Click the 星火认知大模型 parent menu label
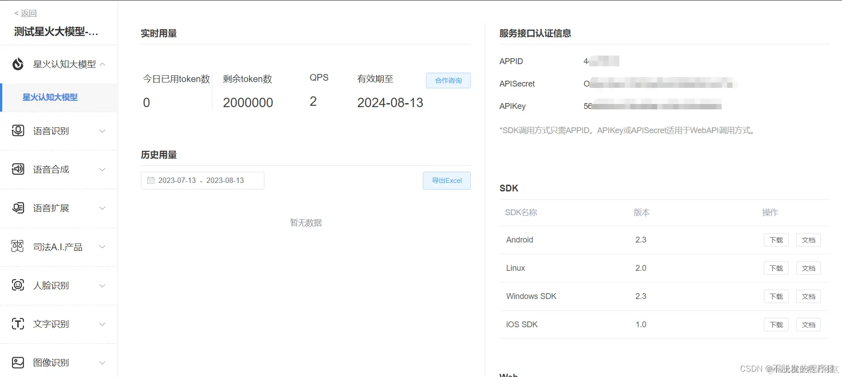The image size is (842, 377). click(65, 64)
